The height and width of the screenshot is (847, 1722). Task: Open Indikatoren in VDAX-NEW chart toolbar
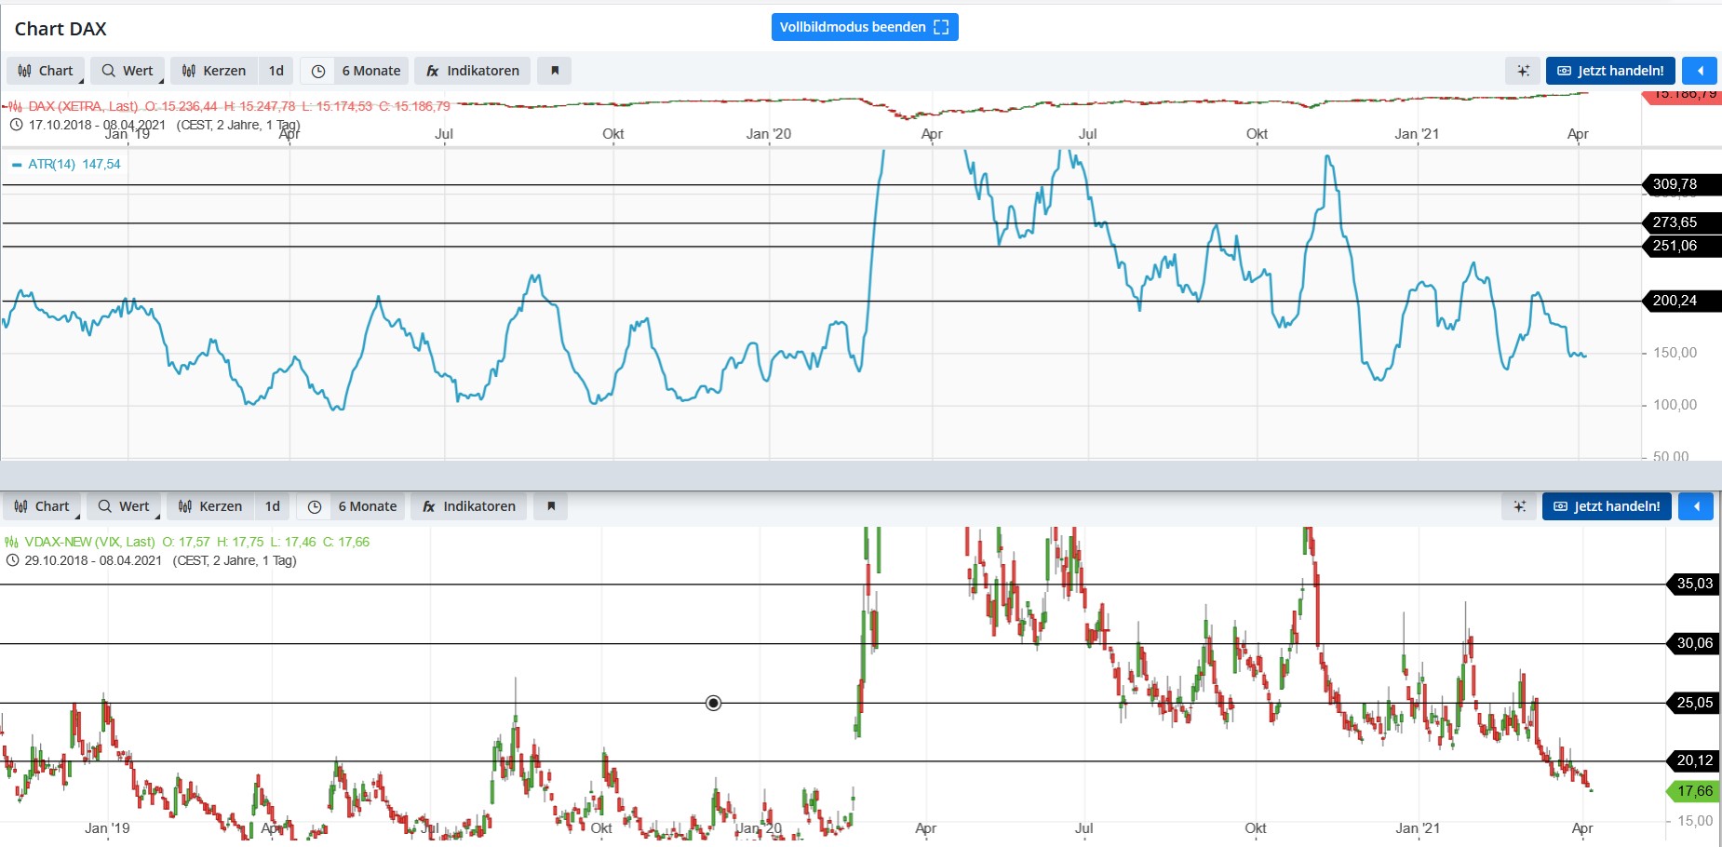(469, 506)
